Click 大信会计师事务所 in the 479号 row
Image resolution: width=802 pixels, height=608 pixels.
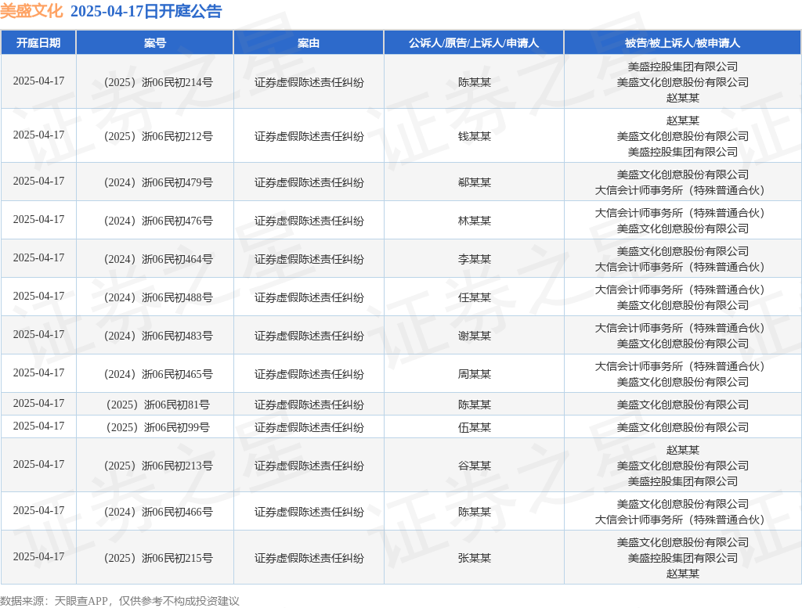(679, 190)
